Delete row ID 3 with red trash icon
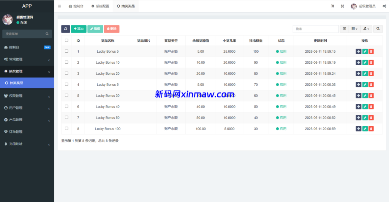The width and height of the screenshot is (389, 202). (x=371, y=74)
